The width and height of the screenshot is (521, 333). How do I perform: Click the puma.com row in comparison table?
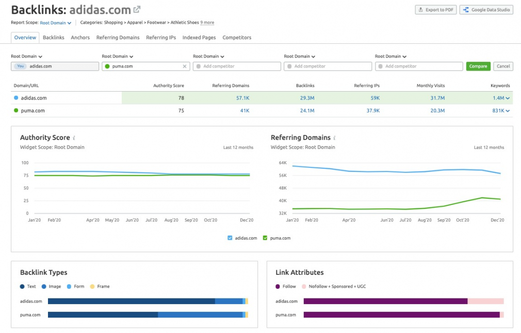point(262,111)
